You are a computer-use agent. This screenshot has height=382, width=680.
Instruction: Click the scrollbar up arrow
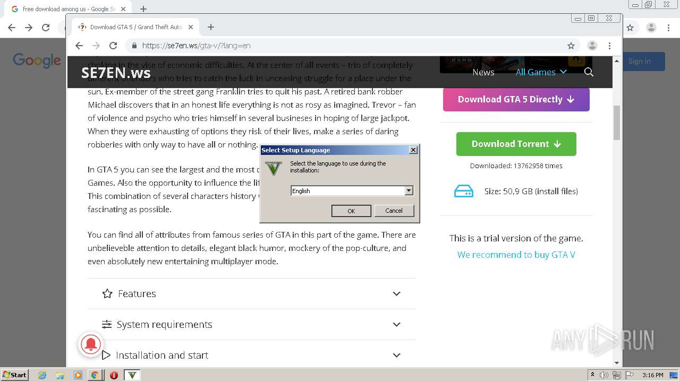tap(617, 60)
